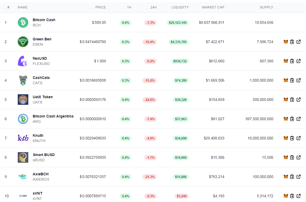Open the Smart BUSD token name link
Screen dimensions: 306x202
44,155
